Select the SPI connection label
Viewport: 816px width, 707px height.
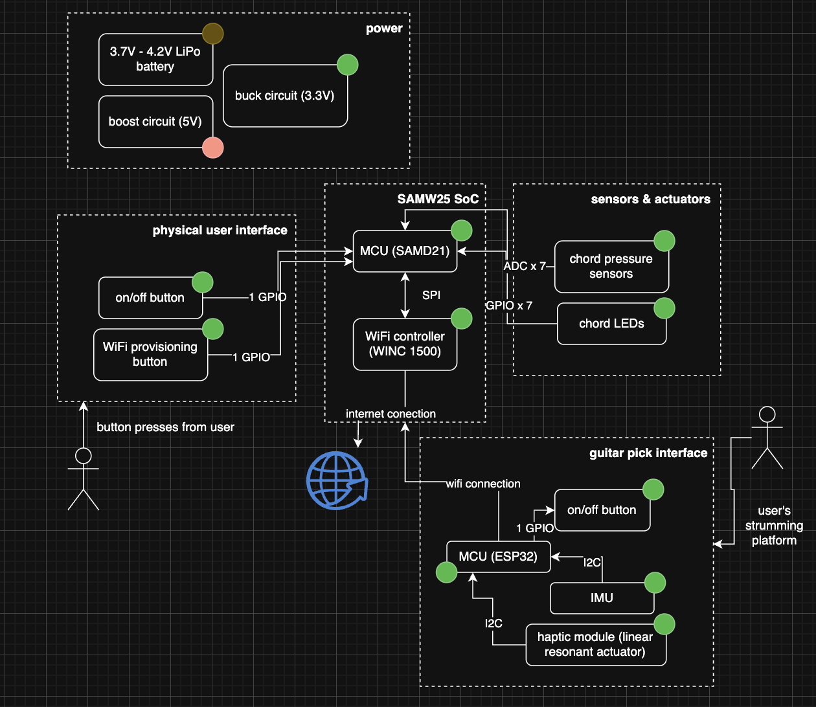pyautogui.click(x=431, y=295)
